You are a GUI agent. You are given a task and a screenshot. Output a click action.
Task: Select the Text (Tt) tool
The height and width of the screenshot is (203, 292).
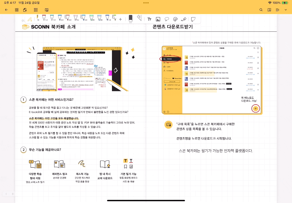pos(149,19)
